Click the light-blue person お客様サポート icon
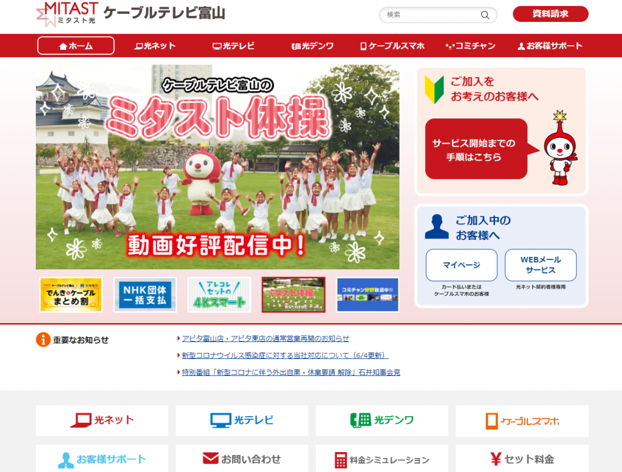622x472 pixels. coord(66,460)
